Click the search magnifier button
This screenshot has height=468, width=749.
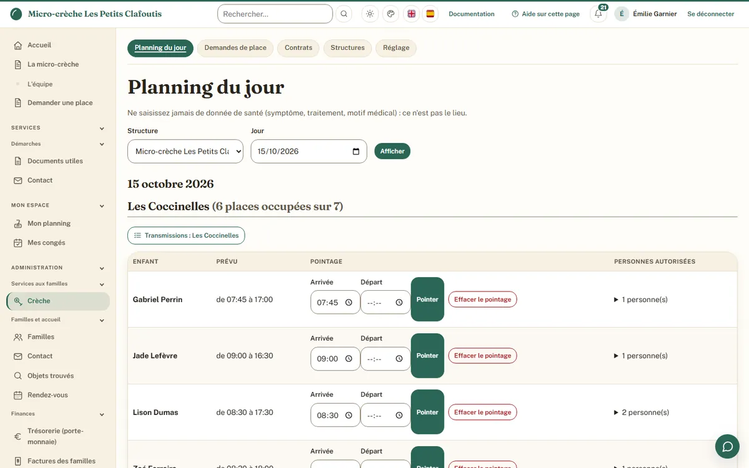(344, 14)
